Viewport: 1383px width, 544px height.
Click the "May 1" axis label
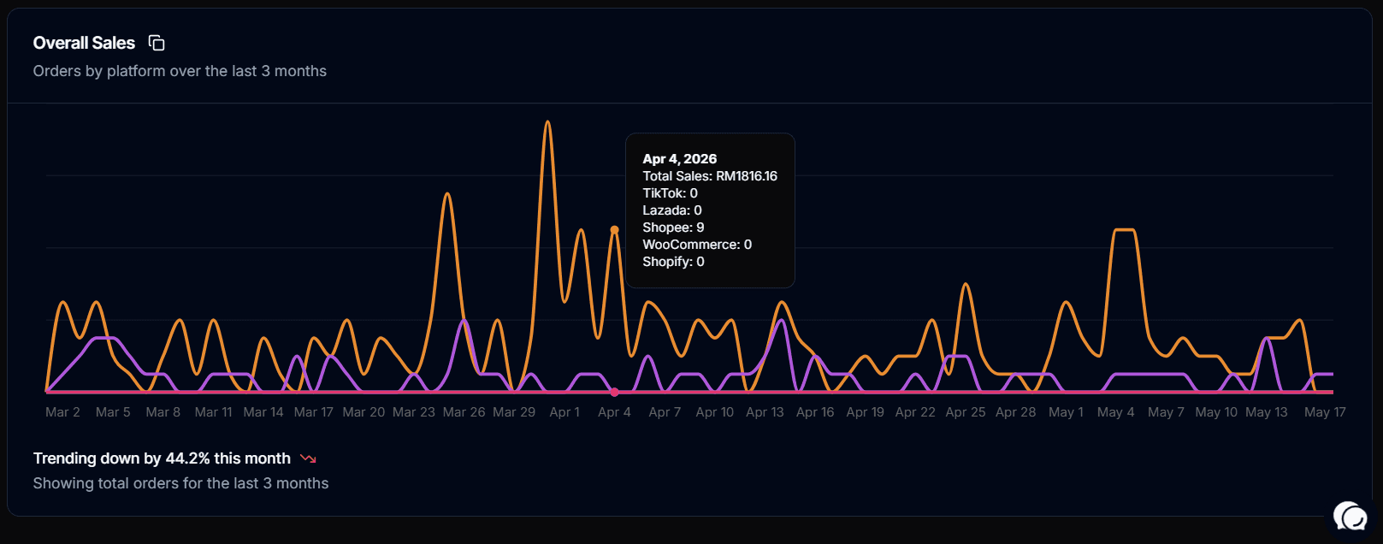point(1066,412)
